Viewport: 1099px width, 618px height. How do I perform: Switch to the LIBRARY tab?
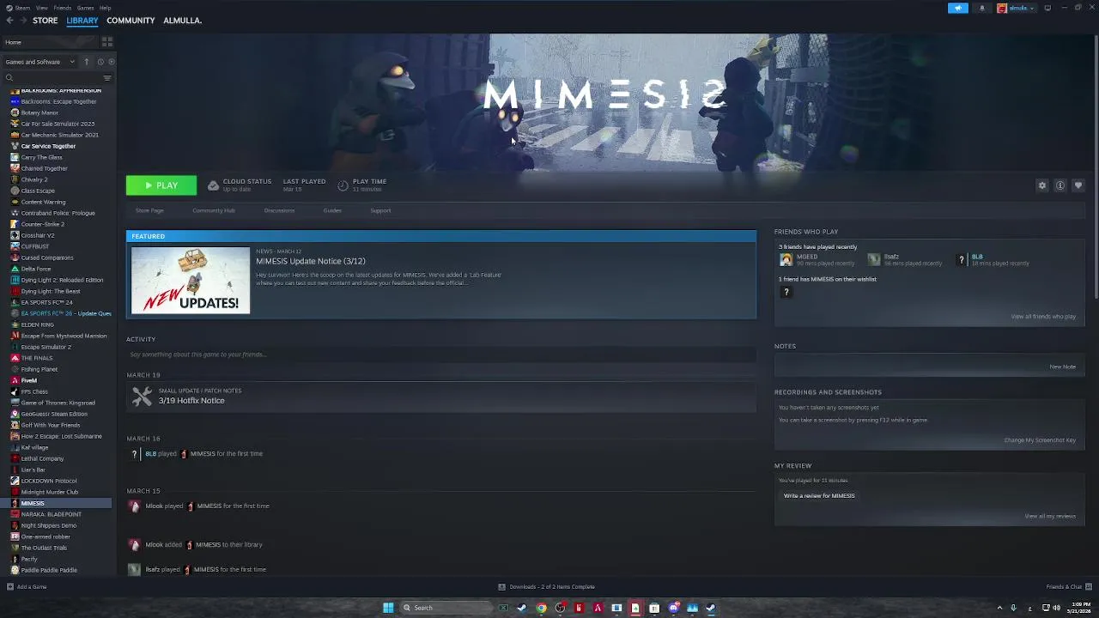(x=82, y=21)
